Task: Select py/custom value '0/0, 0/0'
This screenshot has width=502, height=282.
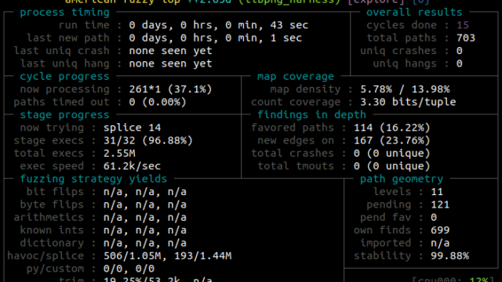Action: point(129,268)
